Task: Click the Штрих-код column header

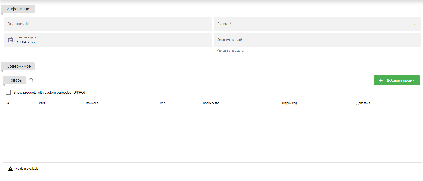Action: (x=289, y=103)
